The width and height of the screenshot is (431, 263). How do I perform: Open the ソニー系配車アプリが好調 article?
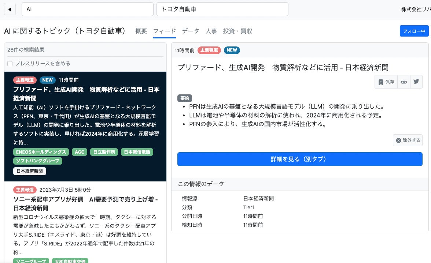85,203
